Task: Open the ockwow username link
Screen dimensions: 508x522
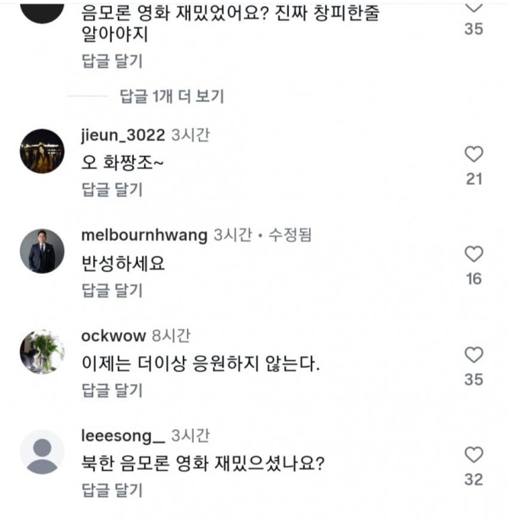Action: pos(113,336)
